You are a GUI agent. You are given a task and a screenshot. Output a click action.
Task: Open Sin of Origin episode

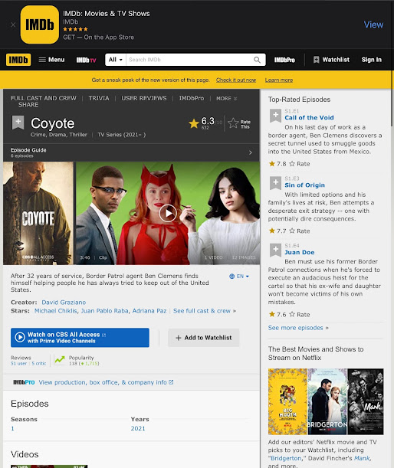pyautogui.click(x=304, y=185)
